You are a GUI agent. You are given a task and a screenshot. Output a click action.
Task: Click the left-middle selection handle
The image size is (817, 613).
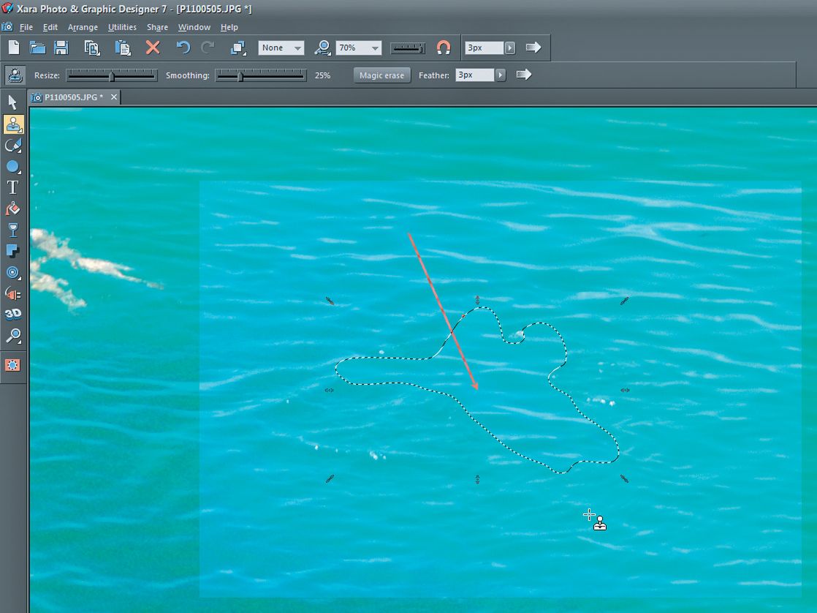point(330,390)
